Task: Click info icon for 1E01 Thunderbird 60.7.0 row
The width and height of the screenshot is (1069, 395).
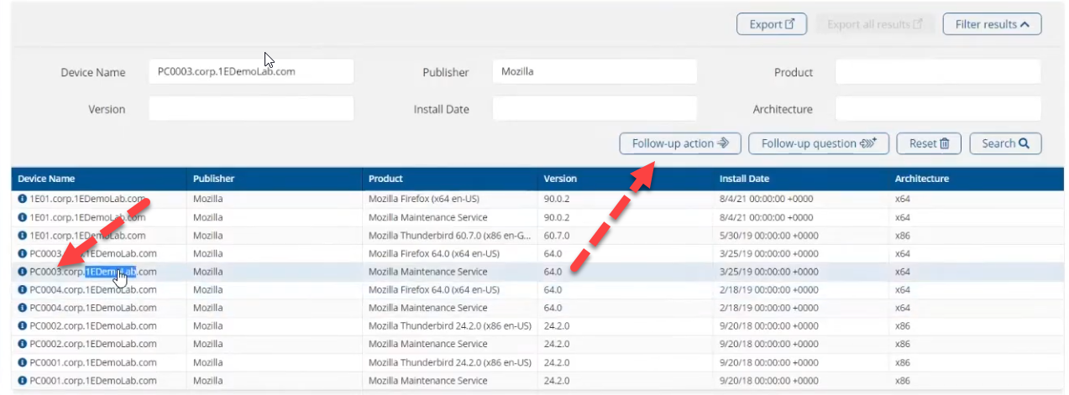Action: [x=23, y=236]
